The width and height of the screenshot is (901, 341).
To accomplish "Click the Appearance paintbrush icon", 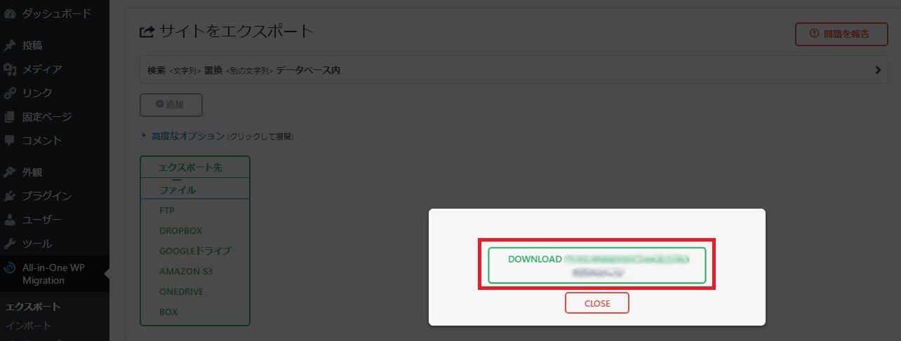I will pos(10,172).
